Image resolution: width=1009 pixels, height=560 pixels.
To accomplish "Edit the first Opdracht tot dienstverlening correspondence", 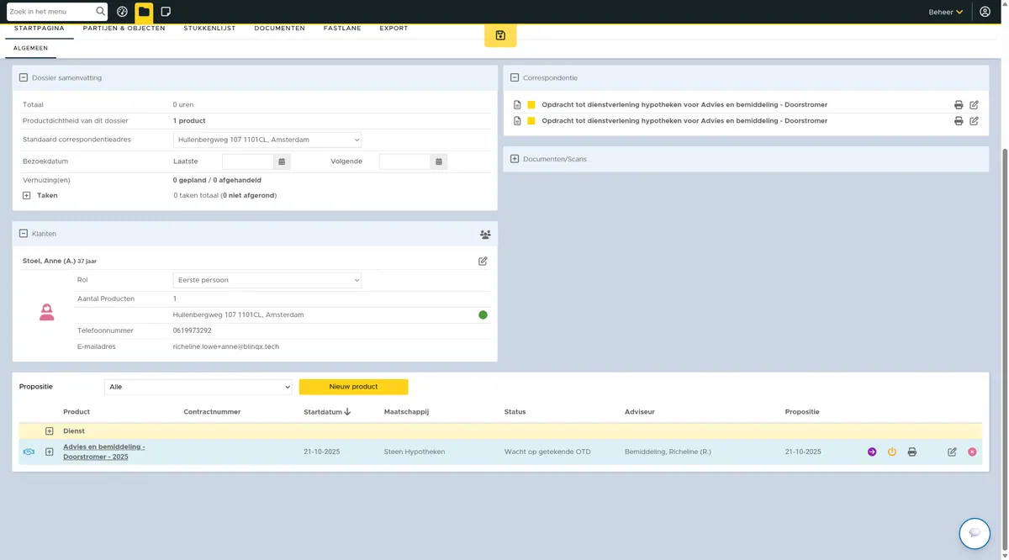I will pyautogui.click(x=974, y=105).
